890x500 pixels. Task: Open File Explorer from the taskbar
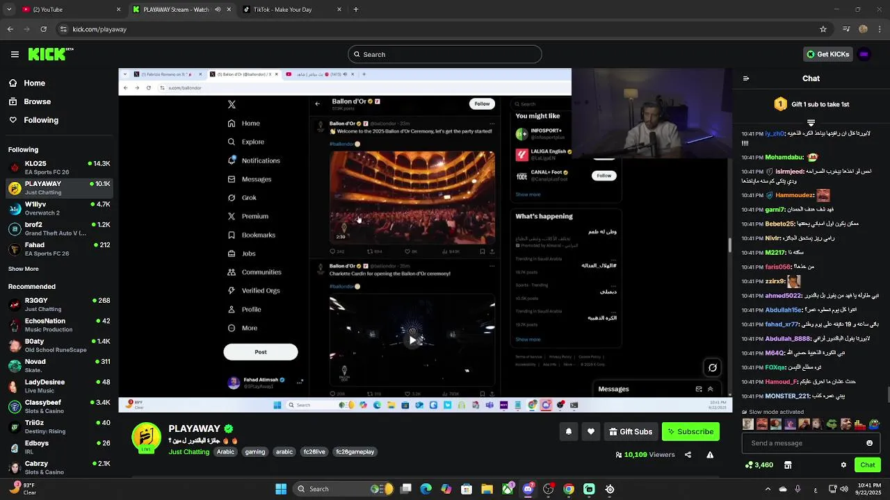[x=487, y=489]
